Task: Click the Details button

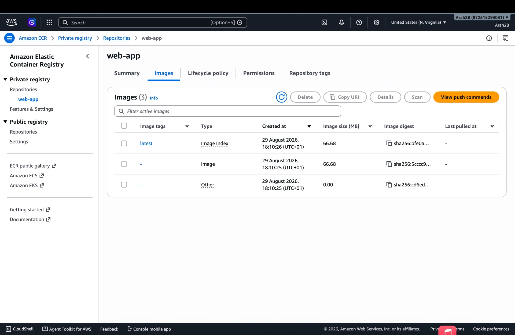Action: click(385, 97)
